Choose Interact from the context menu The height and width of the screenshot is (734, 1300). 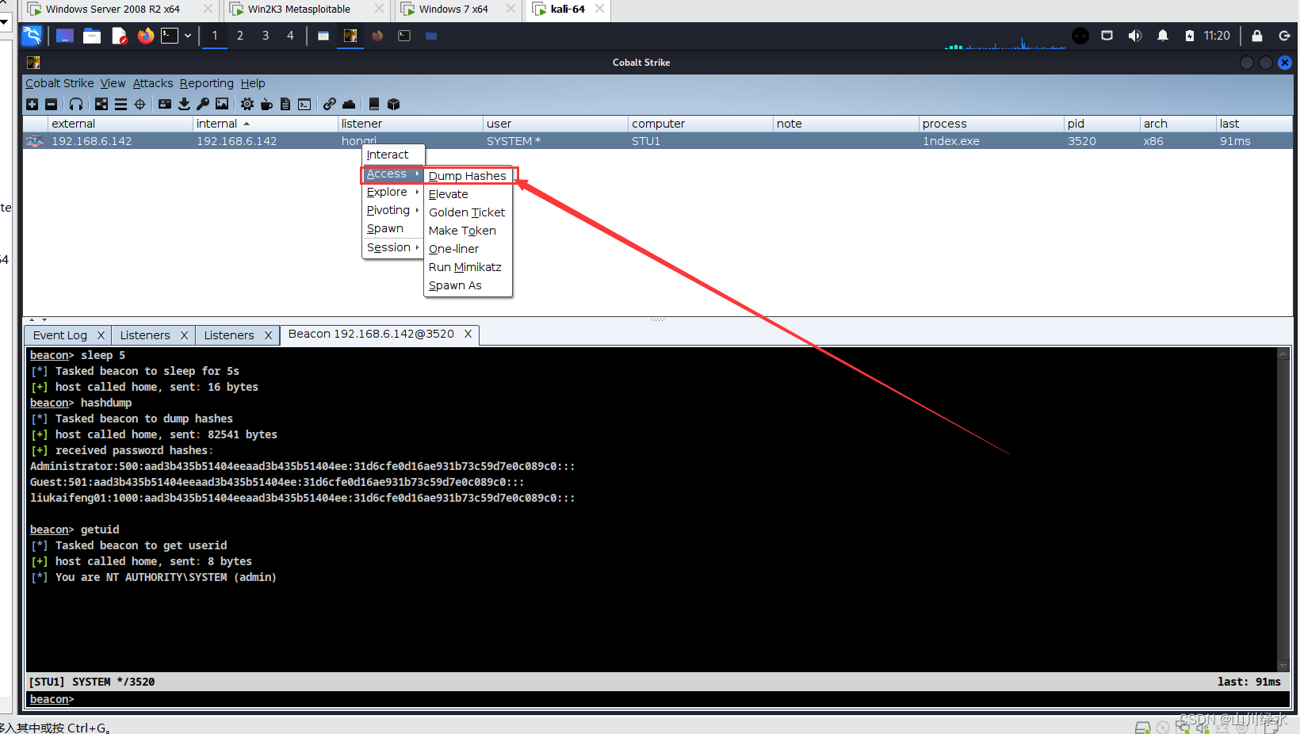pyautogui.click(x=392, y=155)
